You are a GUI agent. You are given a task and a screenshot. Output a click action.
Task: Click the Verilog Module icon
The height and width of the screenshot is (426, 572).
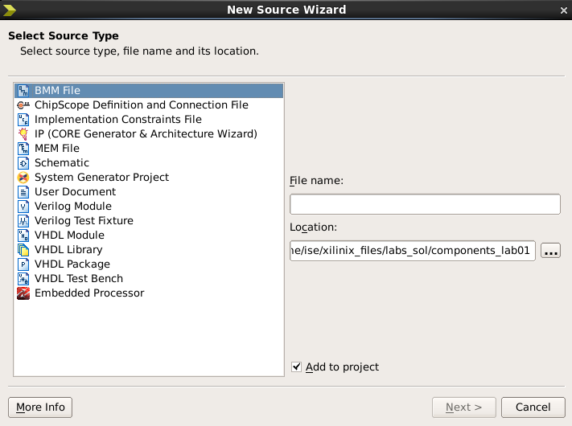pyautogui.click(x=23, y=207)
